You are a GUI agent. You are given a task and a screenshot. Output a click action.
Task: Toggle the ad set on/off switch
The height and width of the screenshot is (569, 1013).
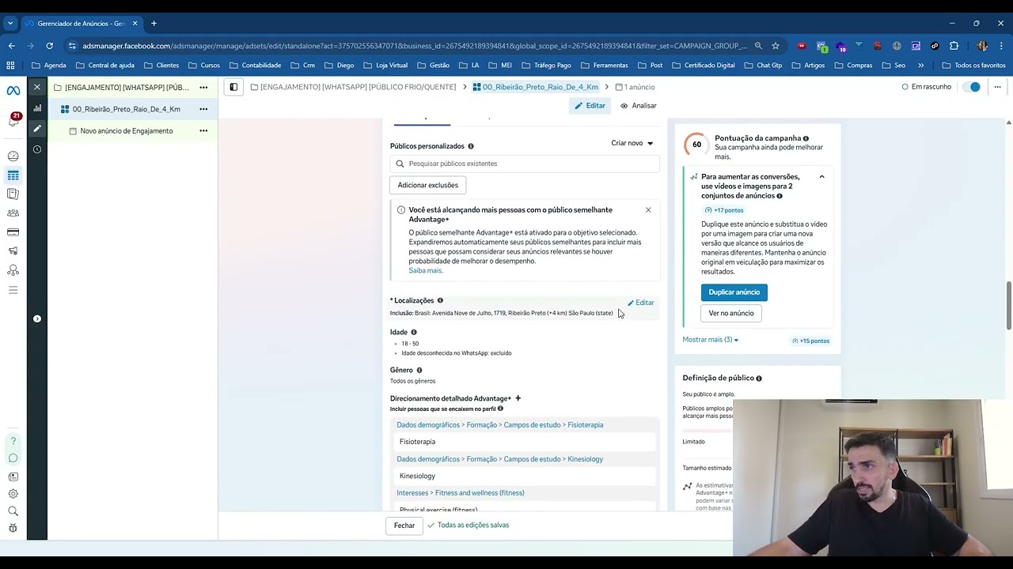[x=972, y=87]
